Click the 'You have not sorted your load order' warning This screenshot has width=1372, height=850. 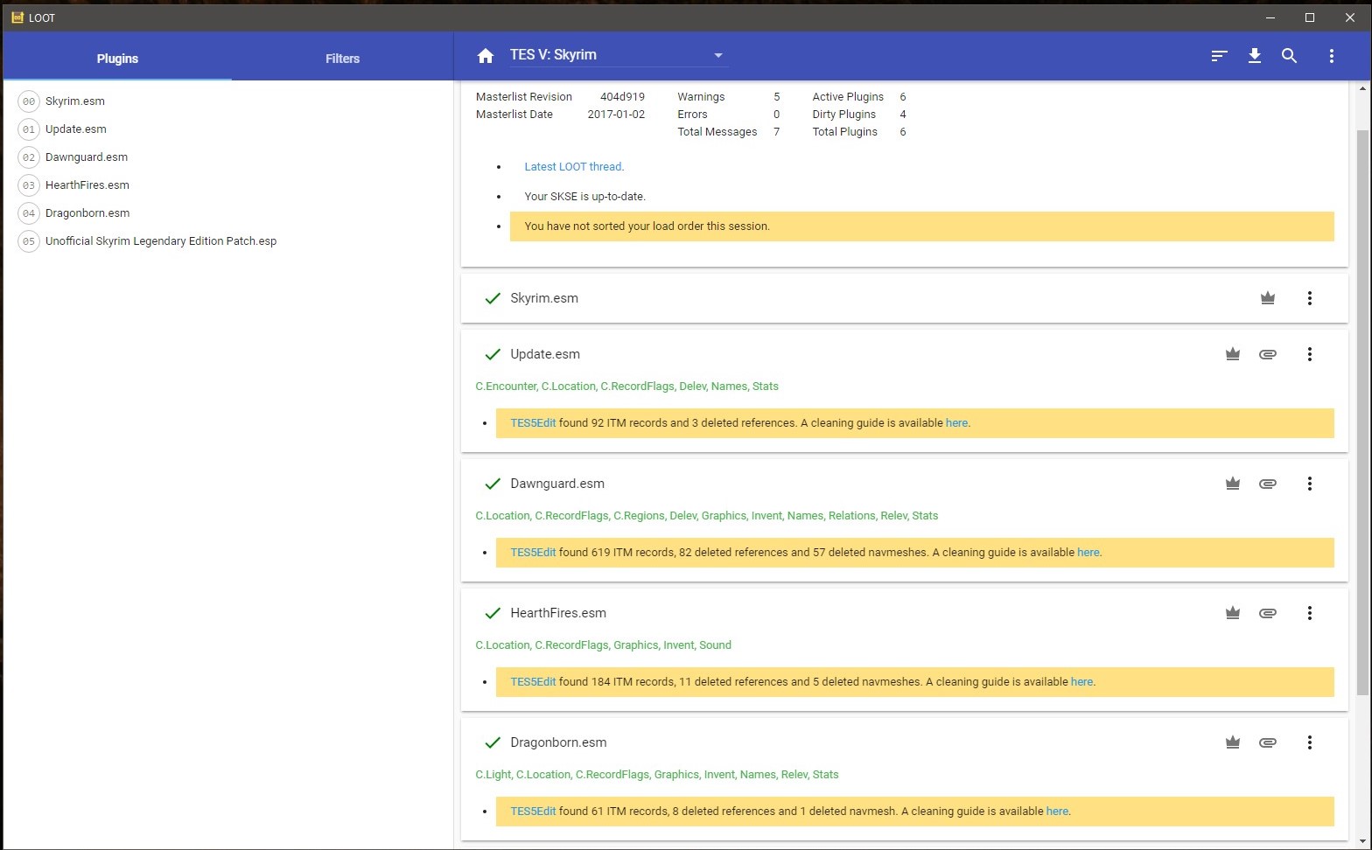pyautogui.click(x=921, y=226)
